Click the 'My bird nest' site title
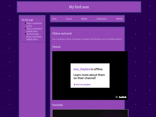Screen dimensions: 156x117 79,7
